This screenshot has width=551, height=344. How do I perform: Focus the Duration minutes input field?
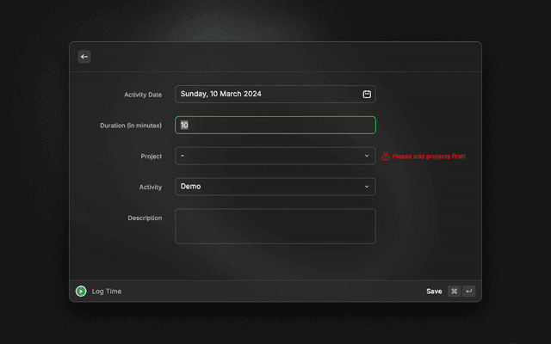coord(275,126)
